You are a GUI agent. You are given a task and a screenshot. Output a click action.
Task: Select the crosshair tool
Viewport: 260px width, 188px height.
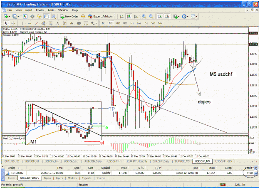[x=13, y=23]
